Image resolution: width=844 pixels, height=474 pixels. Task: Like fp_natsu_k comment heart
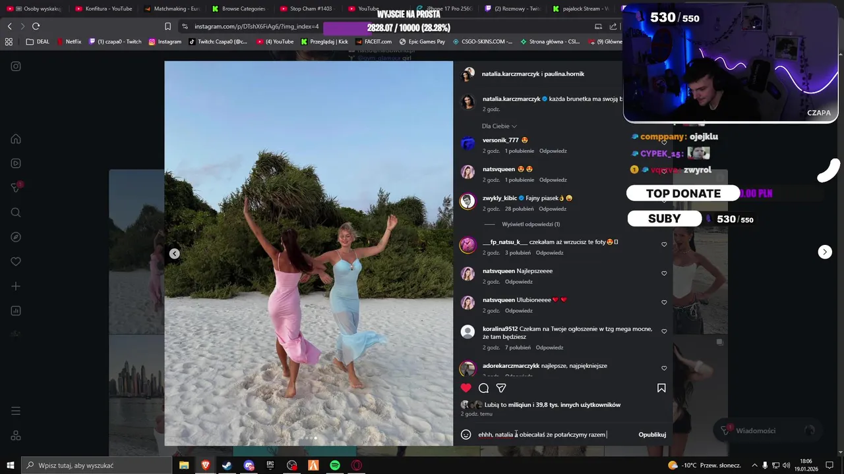(664, 244)
